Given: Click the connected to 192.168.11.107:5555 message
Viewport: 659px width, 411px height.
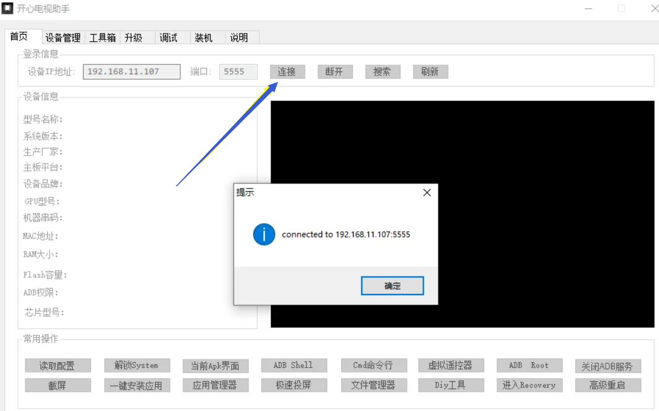Looking at the screenshot, I should (x=346, y=235).
